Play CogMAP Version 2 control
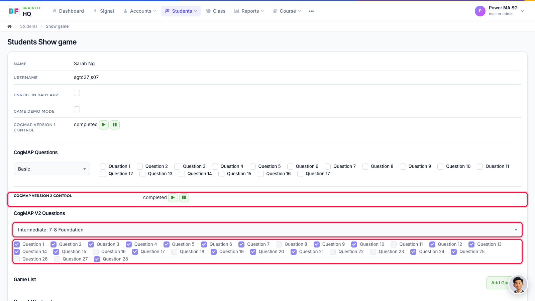Screen dimensions: 535x301 (173, 198)
